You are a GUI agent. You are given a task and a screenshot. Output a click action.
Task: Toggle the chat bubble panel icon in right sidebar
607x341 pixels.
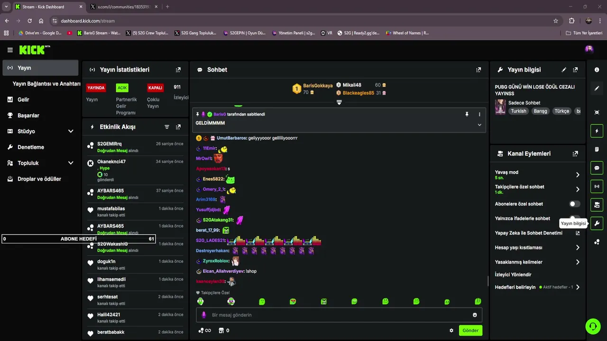(597, 168)
